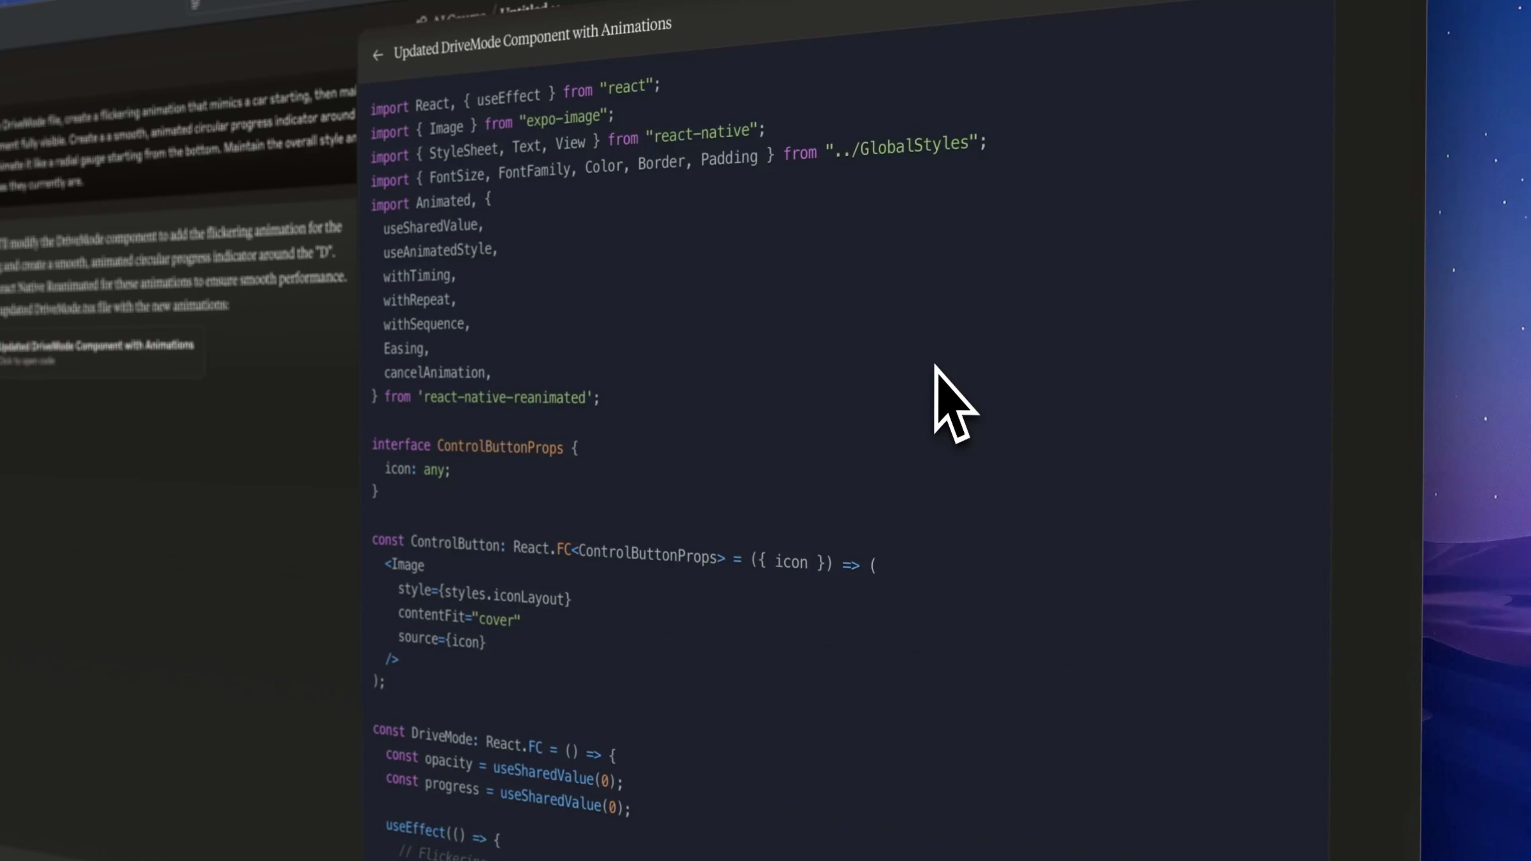Click the 'cancelAnimation,' line
This screenshot has height=861, width=1531.
coord(437,373)
